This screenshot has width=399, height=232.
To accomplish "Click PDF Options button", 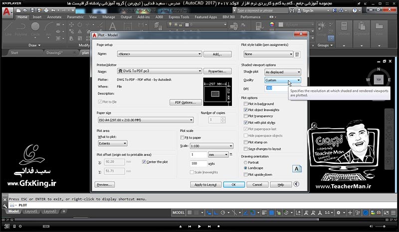I will [x=186, y=102].
